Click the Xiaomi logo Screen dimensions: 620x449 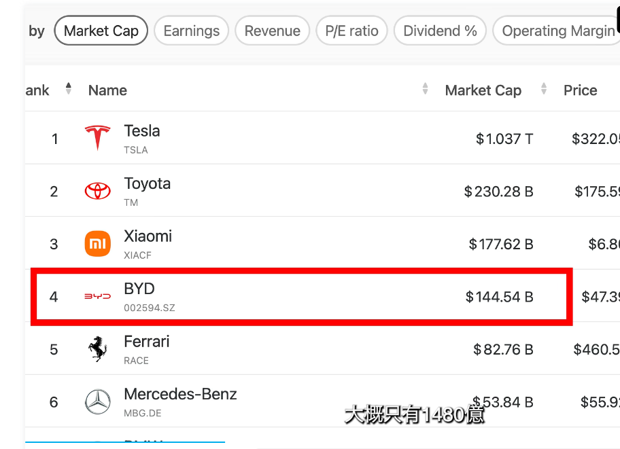click(x=98, y=243)
